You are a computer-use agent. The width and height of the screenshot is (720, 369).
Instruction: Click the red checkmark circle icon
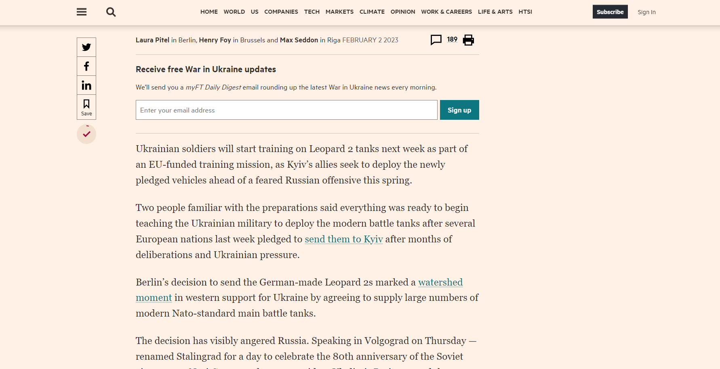click(x=86, y=134)
